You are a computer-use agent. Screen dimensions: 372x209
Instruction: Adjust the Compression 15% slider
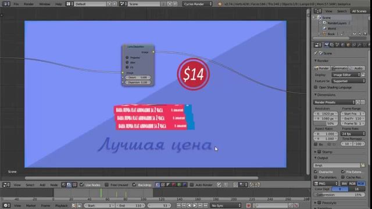[x=339, y=194]
